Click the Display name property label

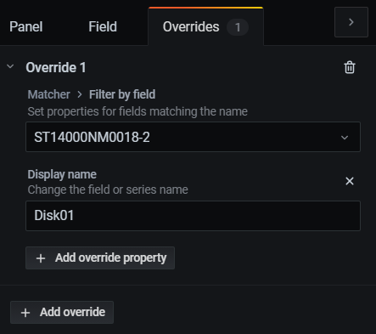tap(62, 174)
